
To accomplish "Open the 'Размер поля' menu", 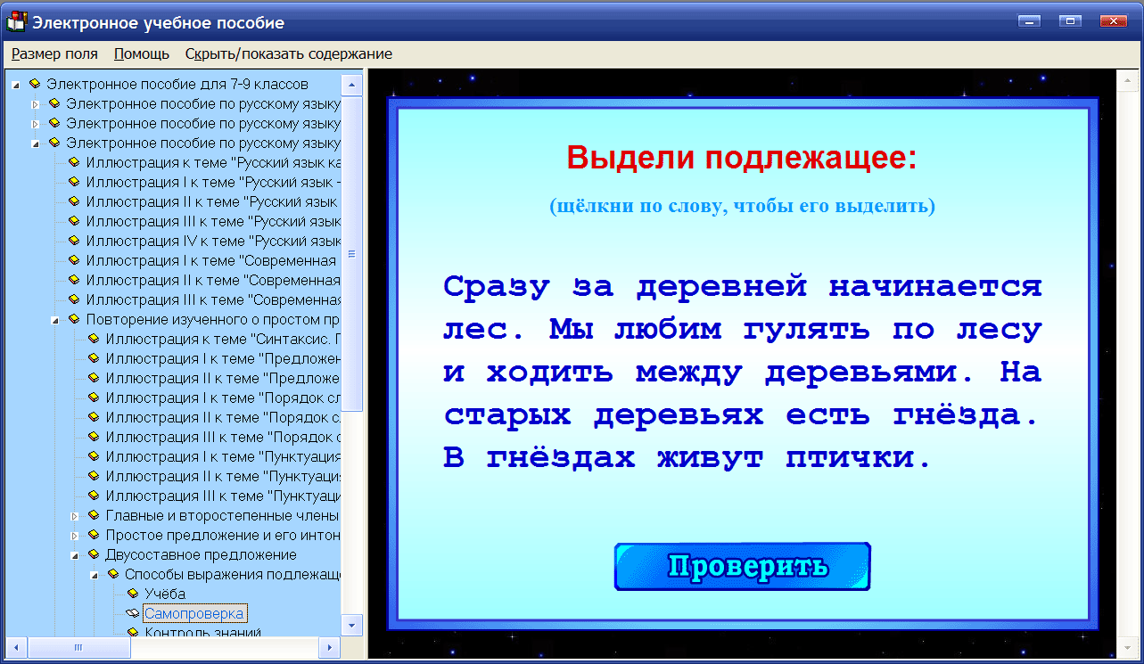I will (54, 53).
